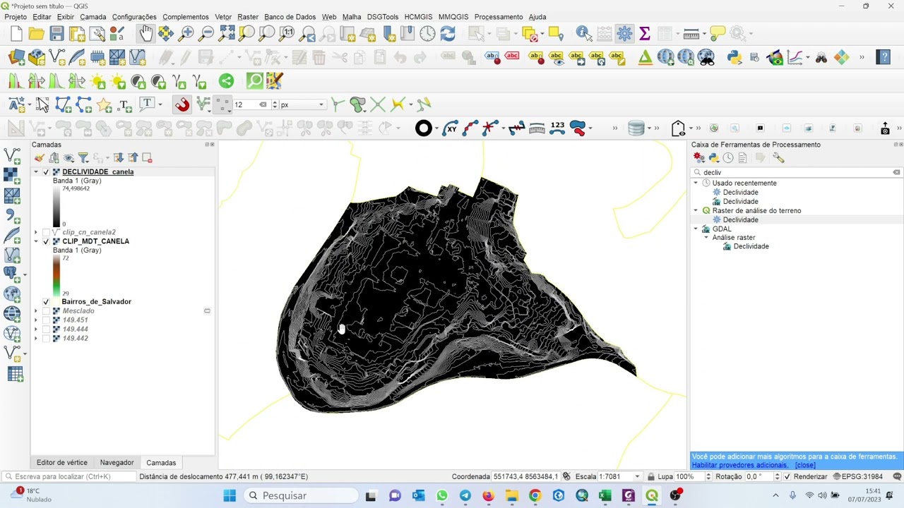Open a project with the folder icon

click(37, 33)
